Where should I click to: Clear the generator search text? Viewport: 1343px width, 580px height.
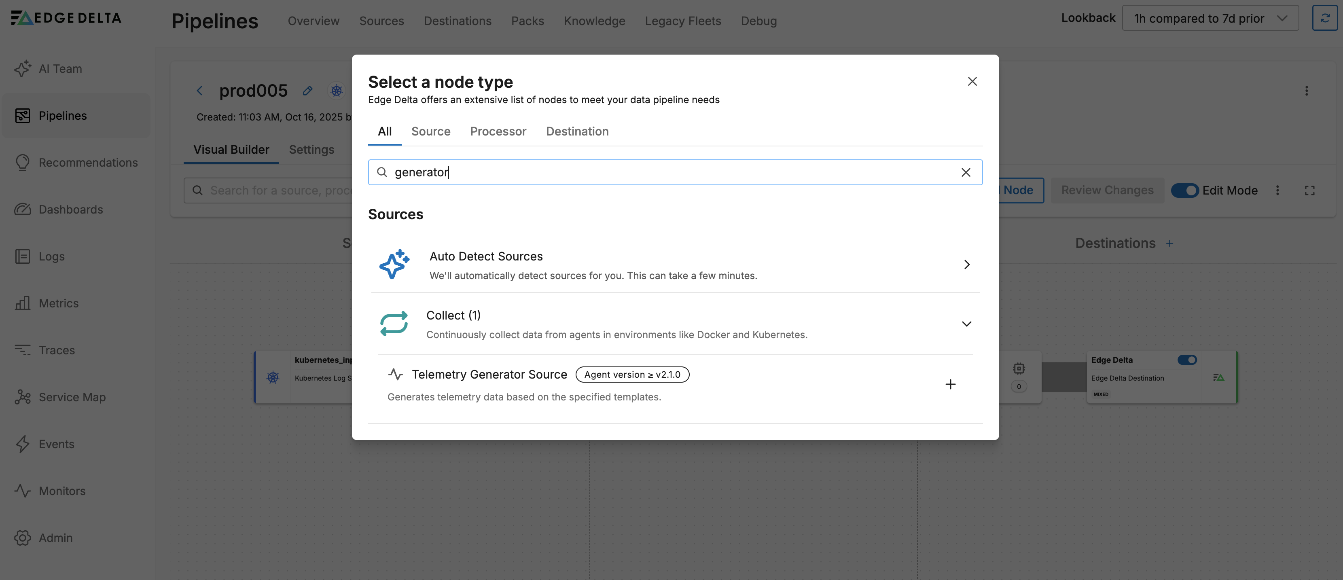click(966, 172)
